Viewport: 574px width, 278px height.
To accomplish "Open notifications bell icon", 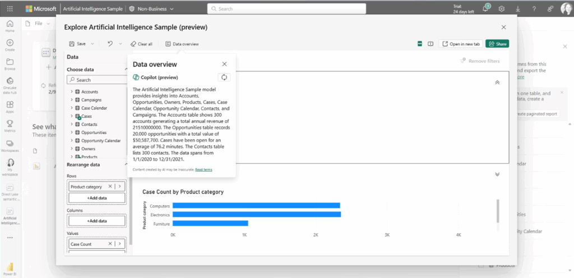I will click(x=486, y=9).
